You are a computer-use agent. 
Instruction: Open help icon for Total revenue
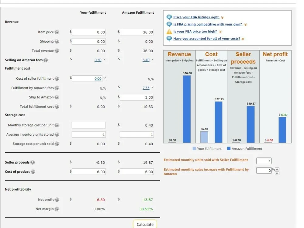coord(57,51)
